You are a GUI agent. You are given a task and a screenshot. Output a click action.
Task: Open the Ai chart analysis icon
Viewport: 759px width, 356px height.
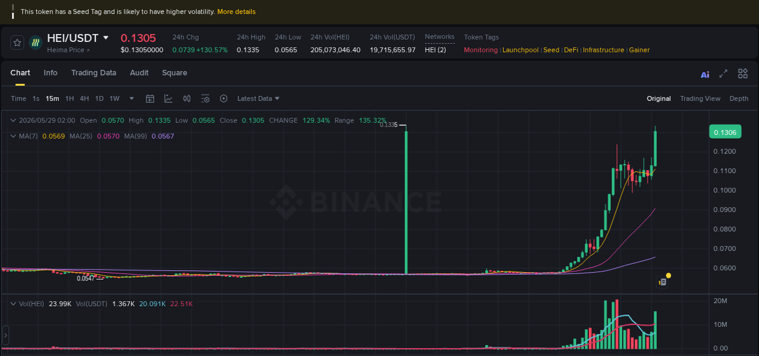coord(705,75)
